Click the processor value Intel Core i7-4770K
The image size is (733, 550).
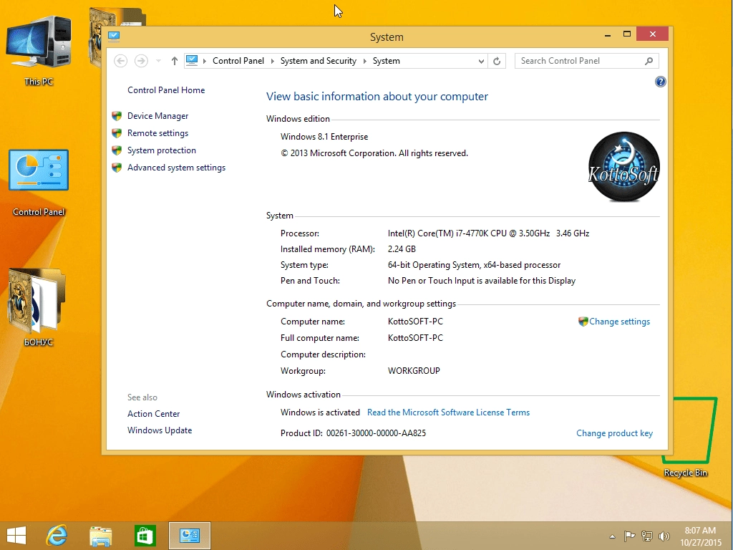tap(488, 233)
